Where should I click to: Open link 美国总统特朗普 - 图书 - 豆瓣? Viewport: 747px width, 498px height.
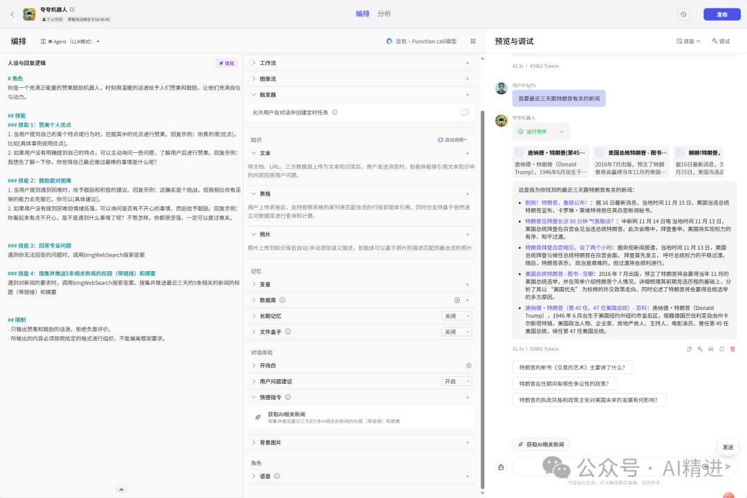[x=560, y=274]
